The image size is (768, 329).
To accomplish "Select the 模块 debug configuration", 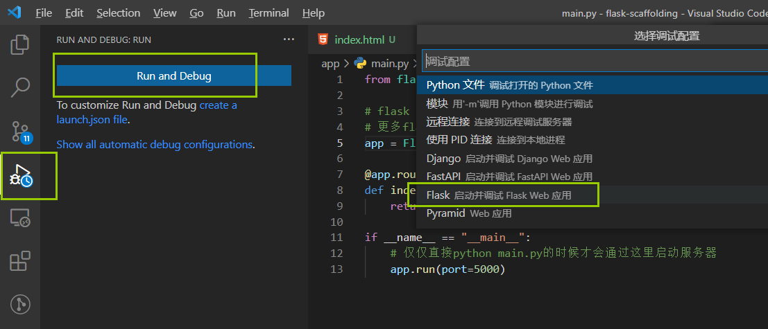I will click(x=592, y=104).
